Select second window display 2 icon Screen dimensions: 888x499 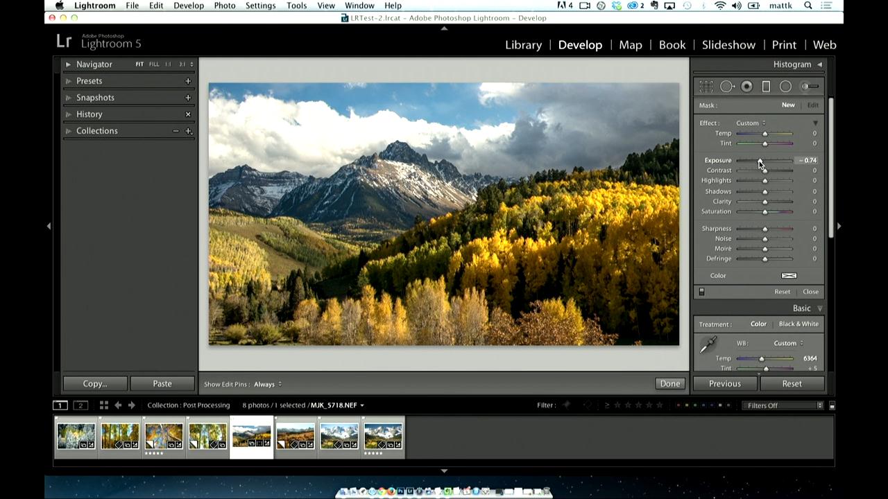point(80,405)
